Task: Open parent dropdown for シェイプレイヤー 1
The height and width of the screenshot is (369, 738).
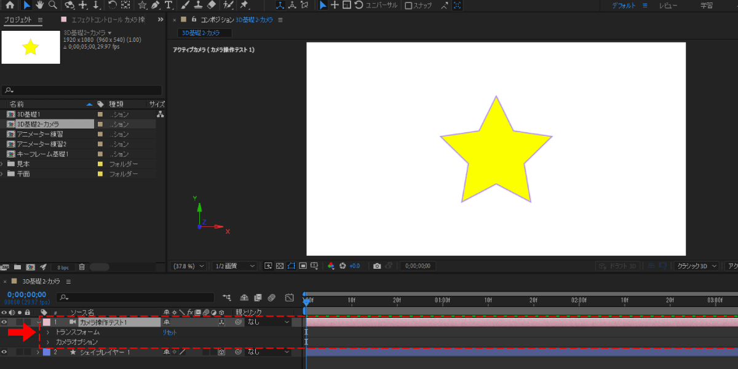Action: point(268,352)
